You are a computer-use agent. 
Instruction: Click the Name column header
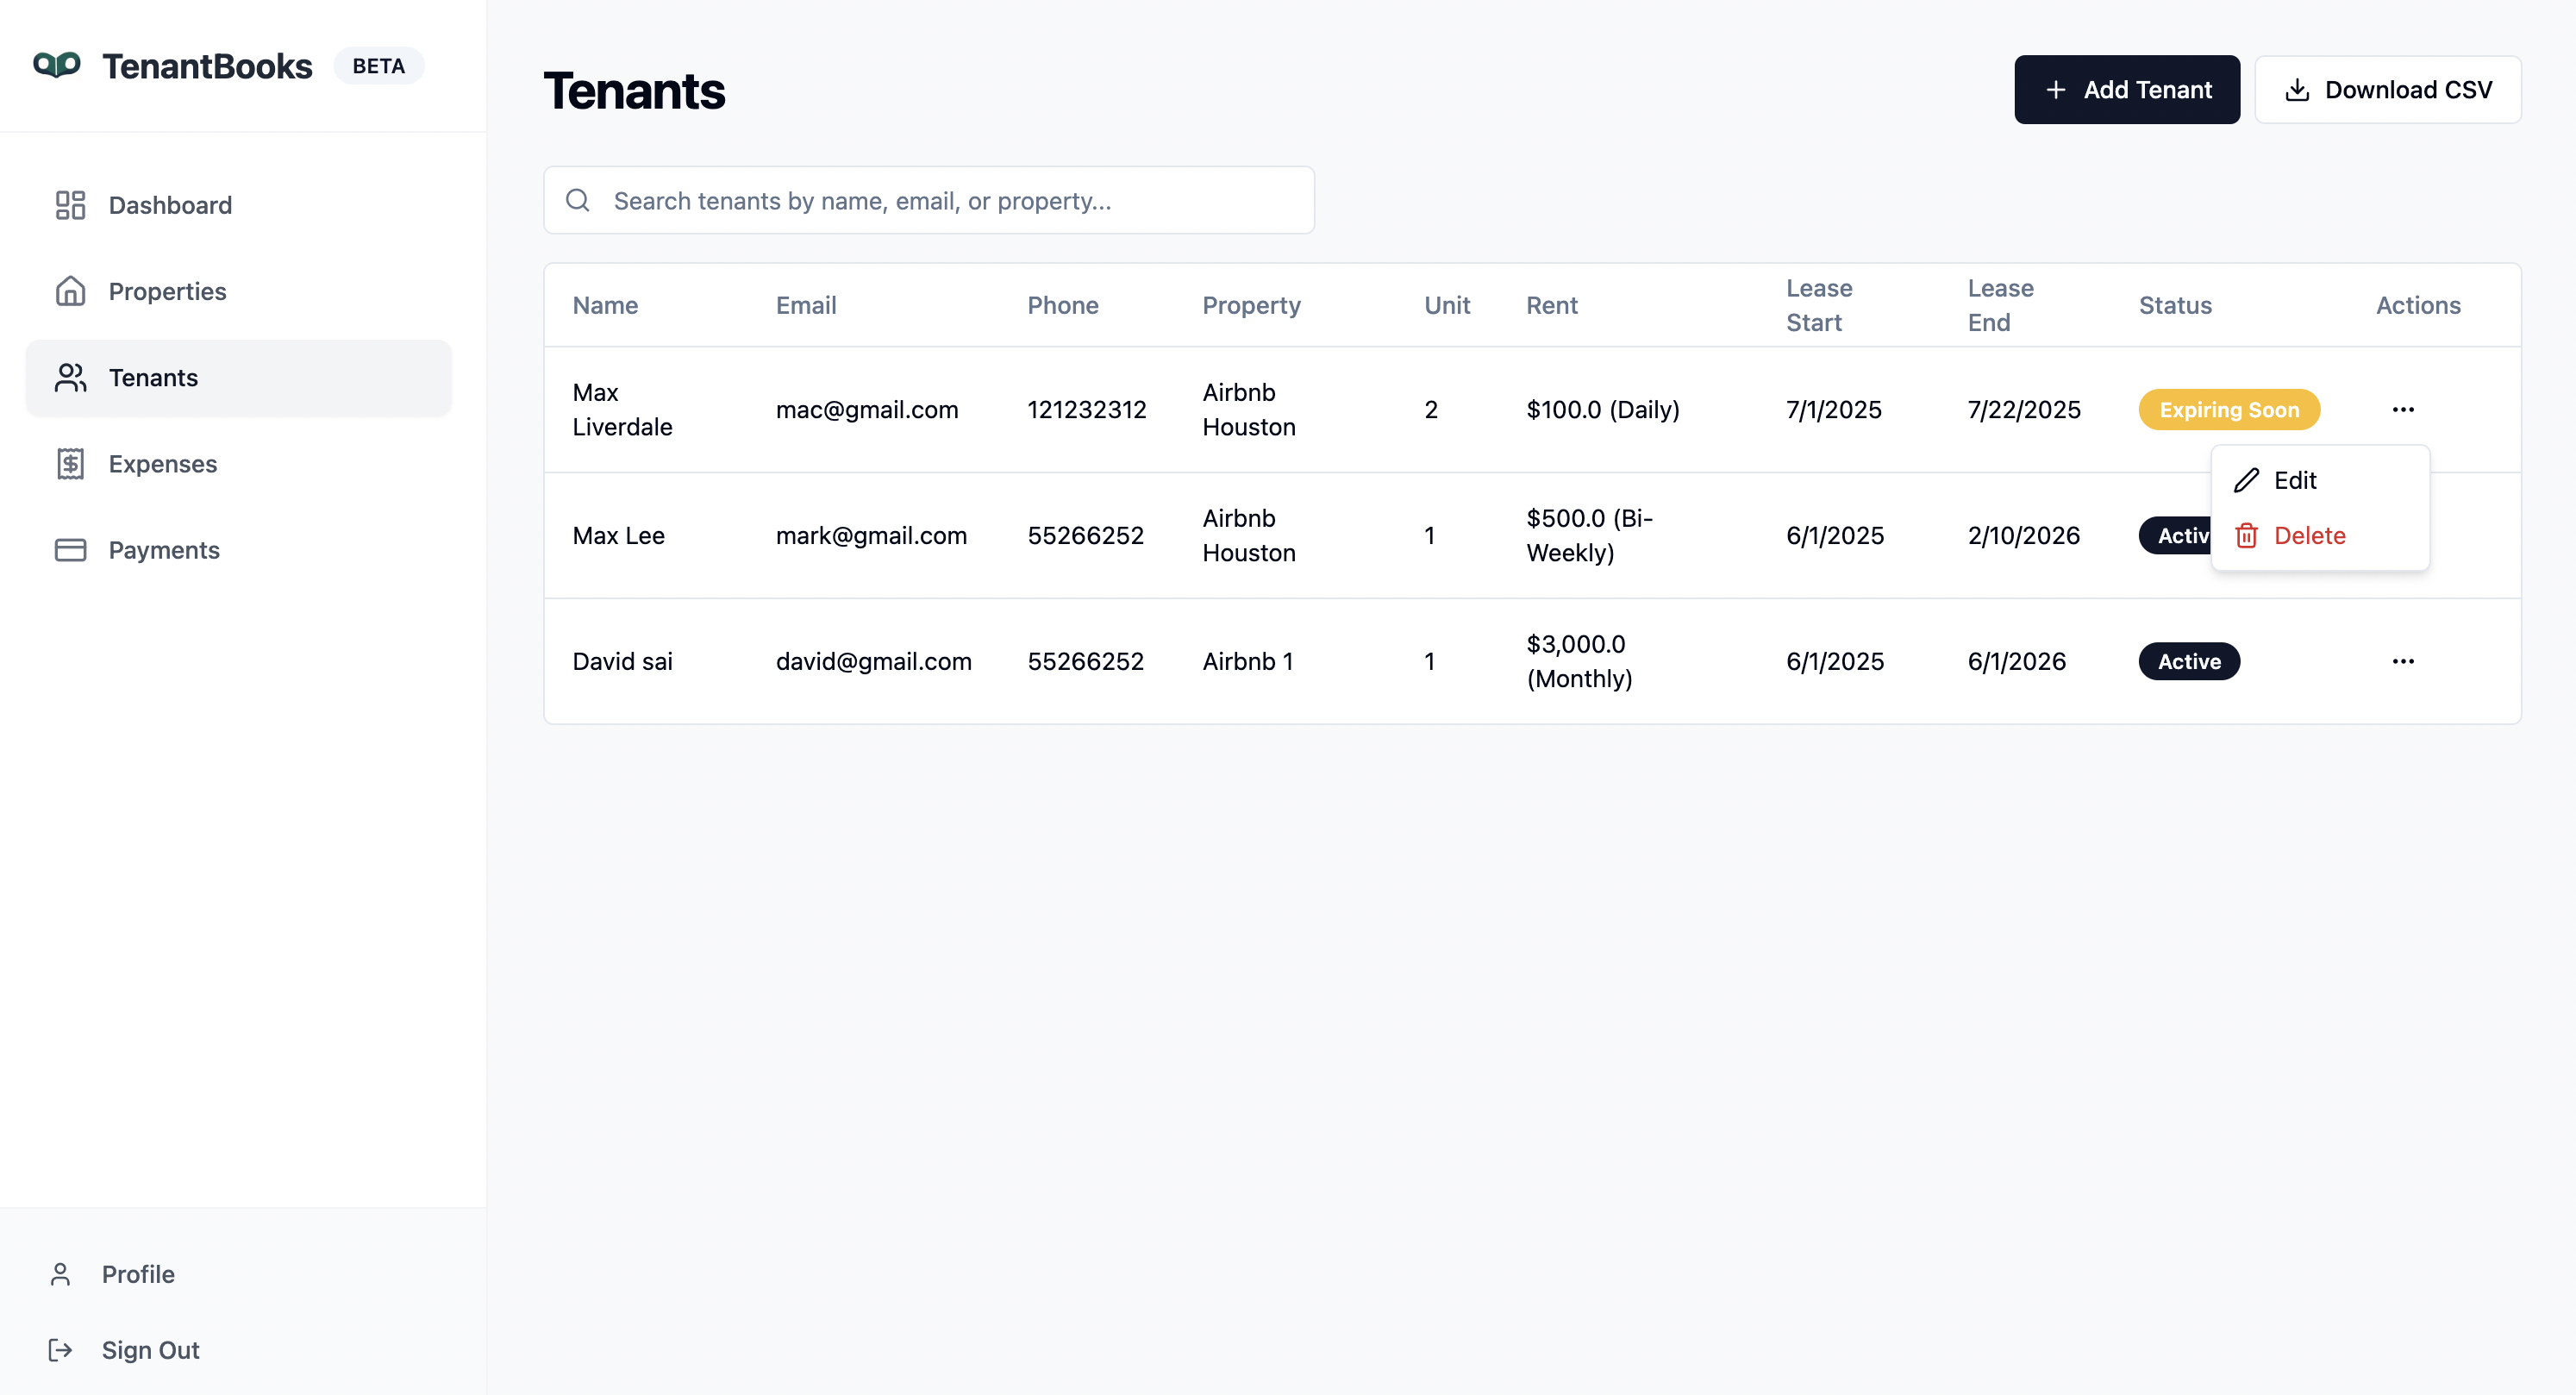click(x=605, y=305)
